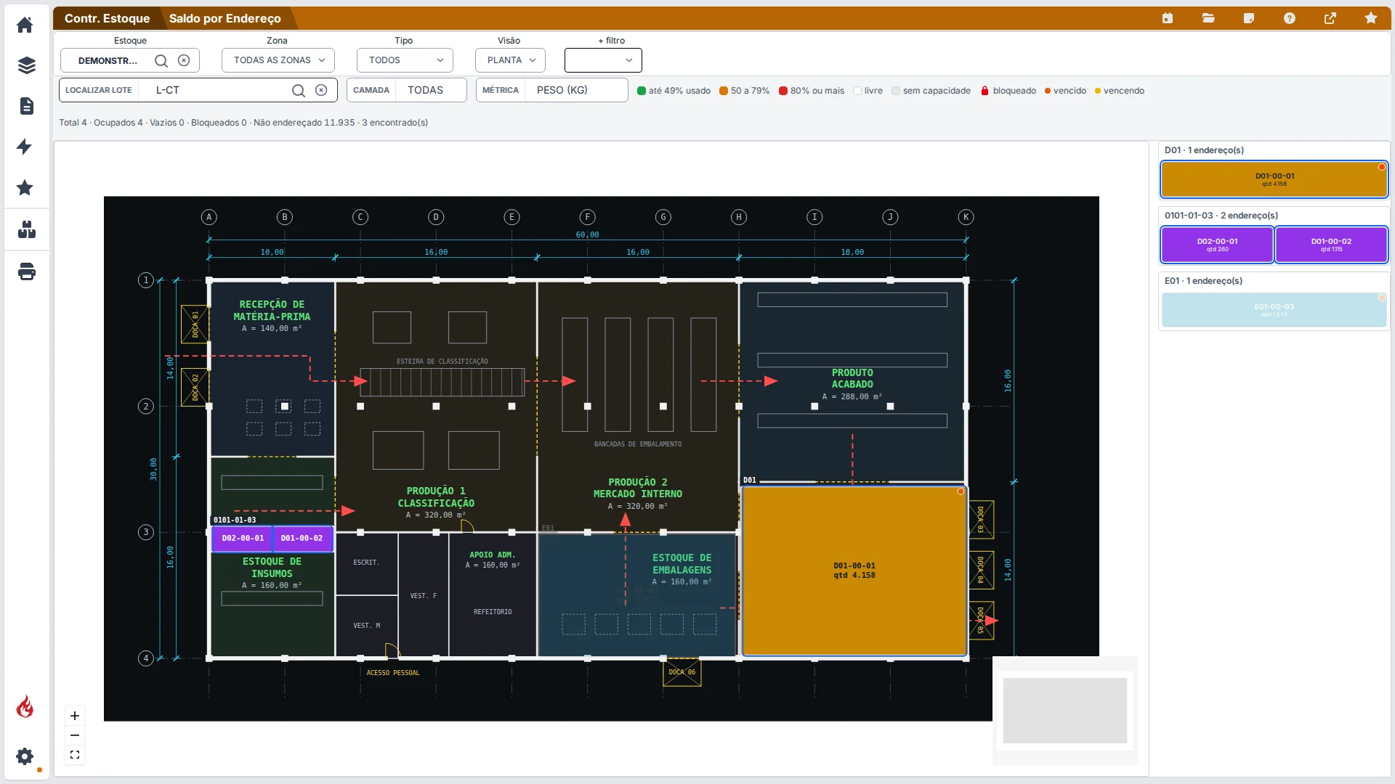This screenshot has height=784, width=1395.
Task: Open the '+ filtro' dropdown
Action: pos(603,60)
